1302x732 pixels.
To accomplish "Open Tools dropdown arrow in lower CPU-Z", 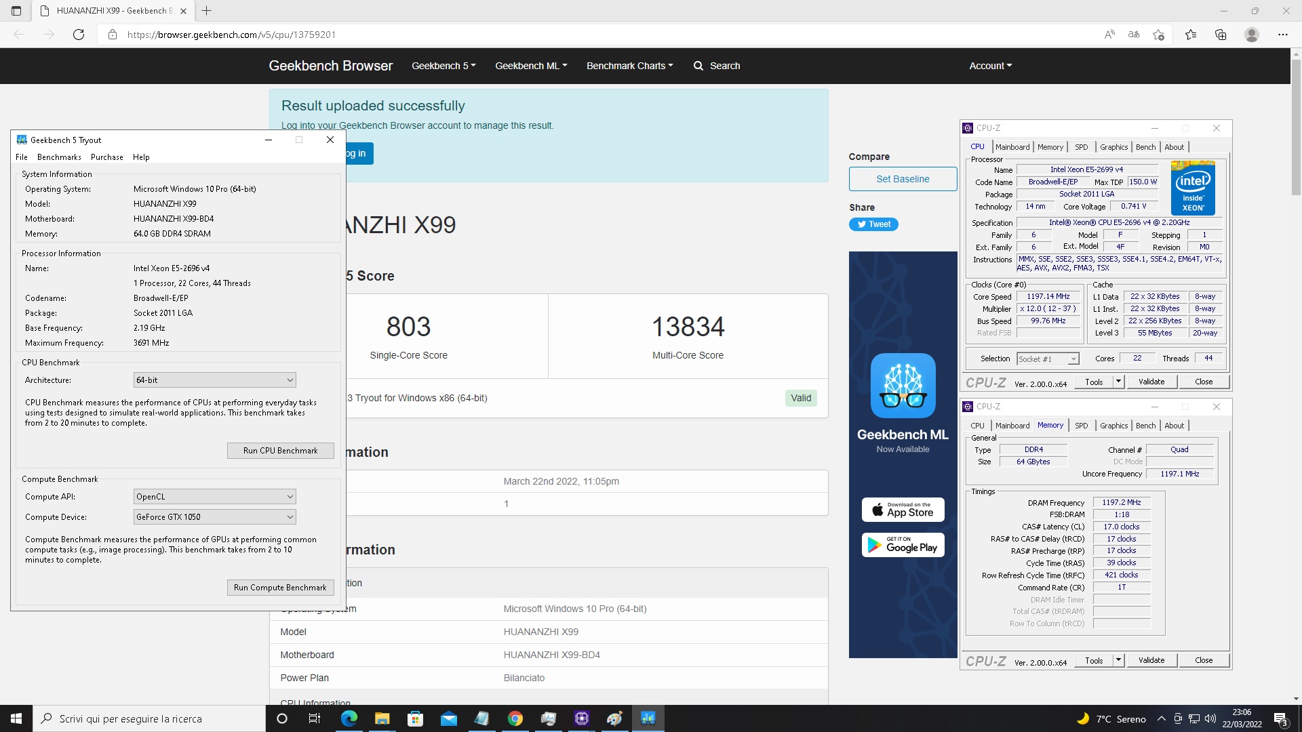I will coord(1118,660).
